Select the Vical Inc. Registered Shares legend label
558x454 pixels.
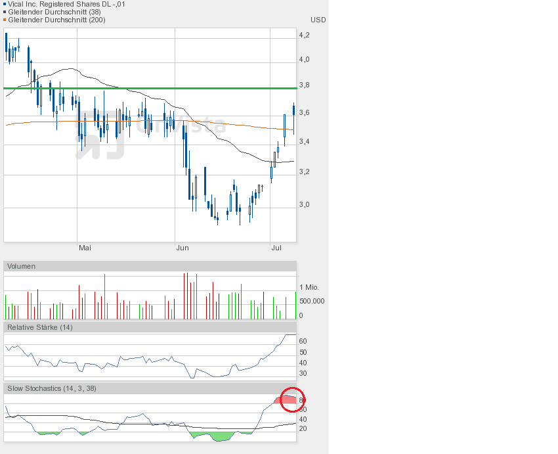point(66,4)
